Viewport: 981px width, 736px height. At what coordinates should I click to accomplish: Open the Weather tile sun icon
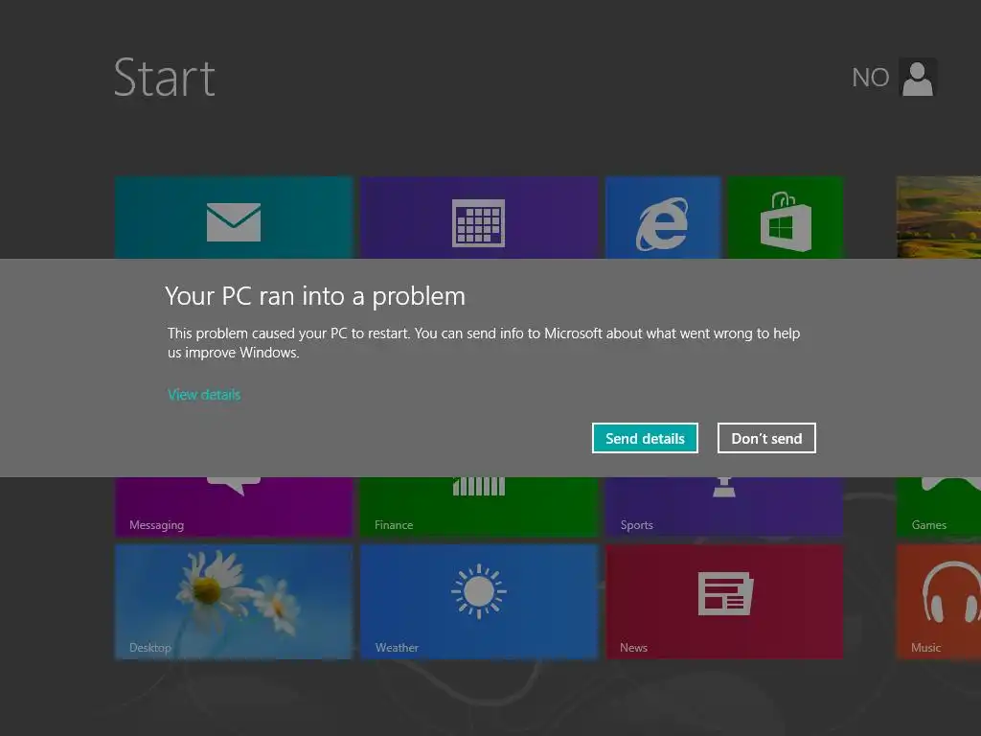pyautogui.click(x=479, y=591)
